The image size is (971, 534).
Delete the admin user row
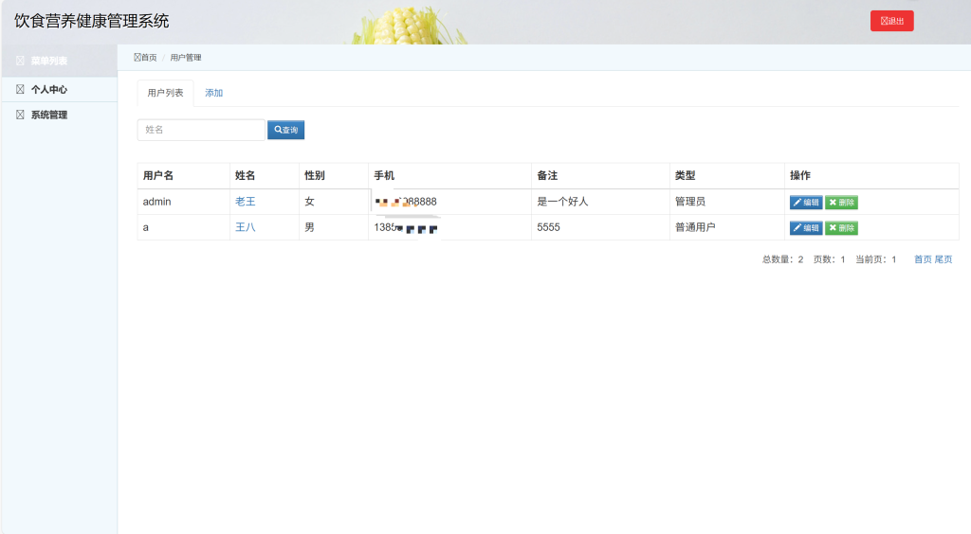(841, 202)
